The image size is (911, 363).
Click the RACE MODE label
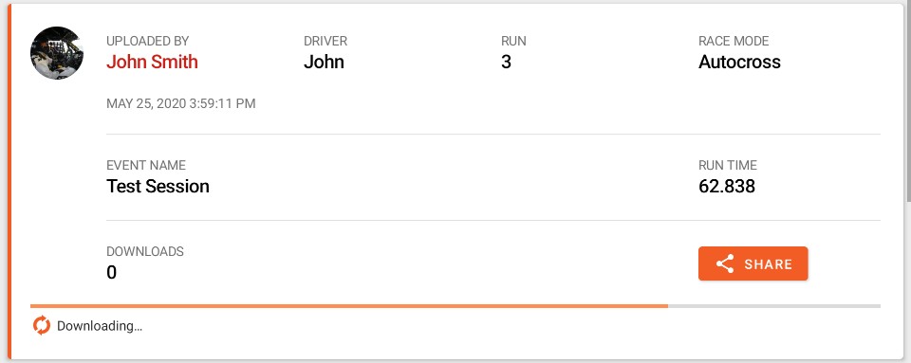tap(734, 41)
